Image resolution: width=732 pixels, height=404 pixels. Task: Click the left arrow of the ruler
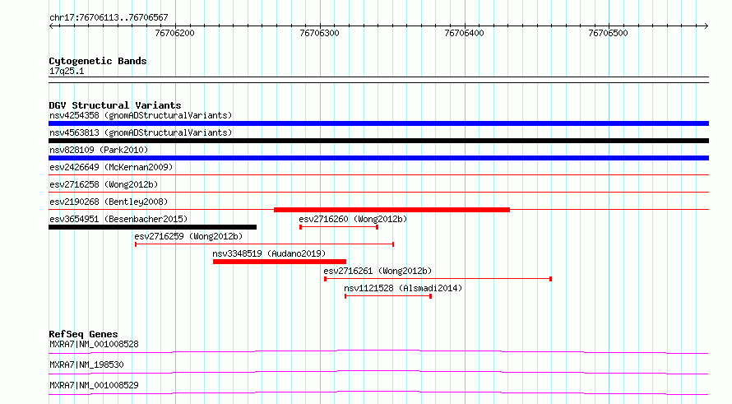tap(51, 26)
